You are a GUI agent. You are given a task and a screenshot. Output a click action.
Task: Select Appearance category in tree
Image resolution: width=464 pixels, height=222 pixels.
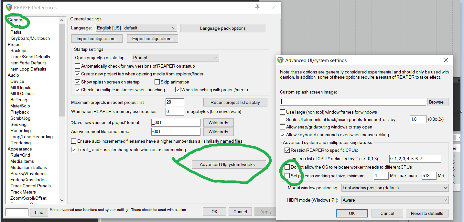pyautogui.click(x=20, y=149)
